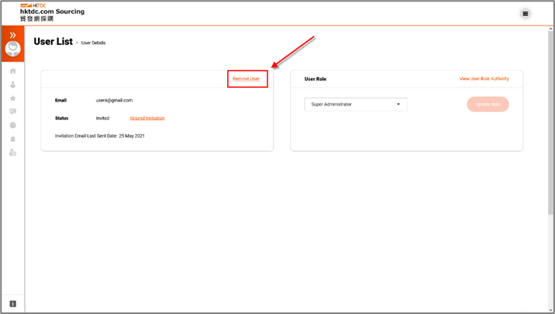
Task: Click the info icon at sidebar bottom
Action: (x=12, y=303)
